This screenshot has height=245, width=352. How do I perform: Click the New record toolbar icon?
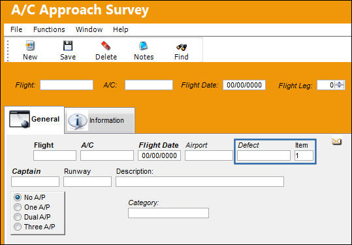point(30,46)
